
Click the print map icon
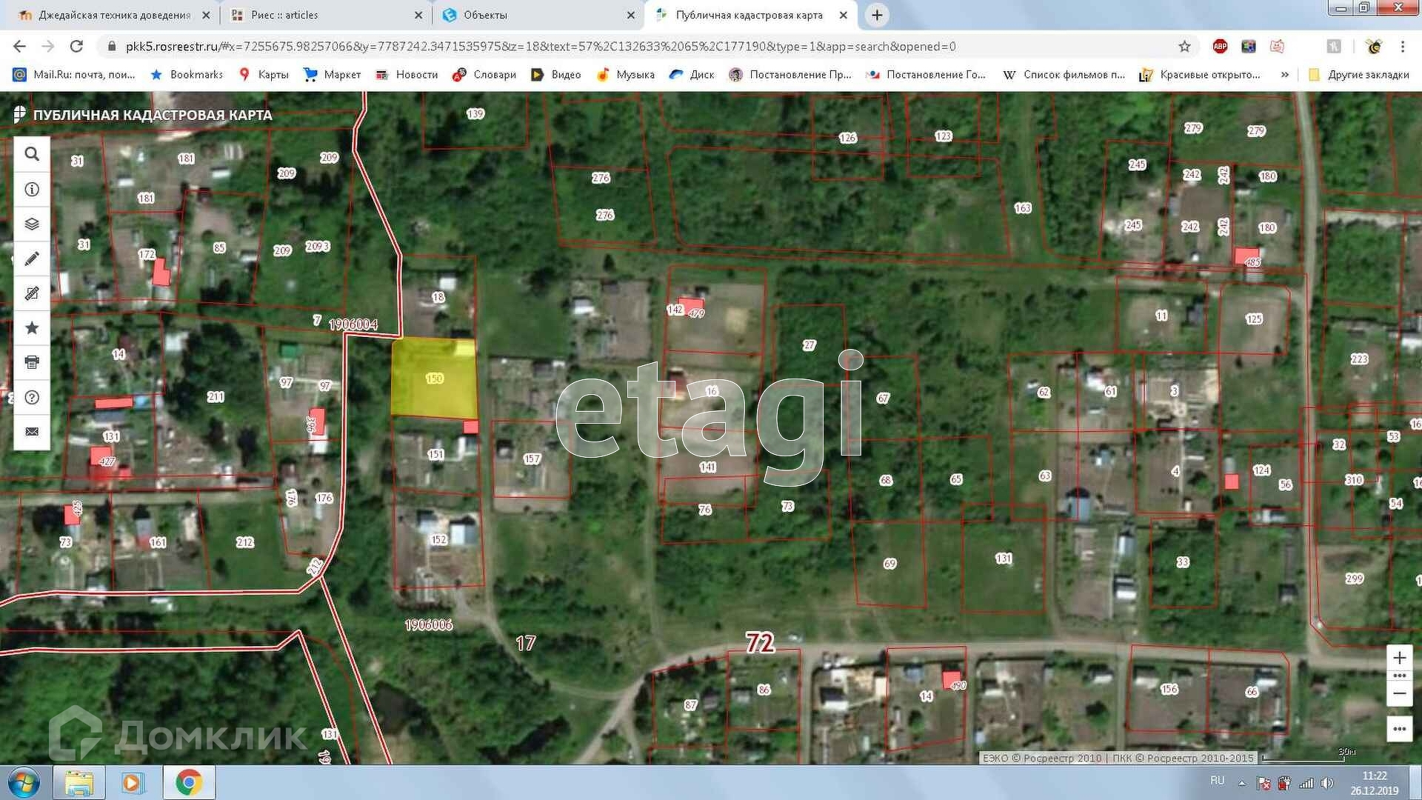point(32,362)
